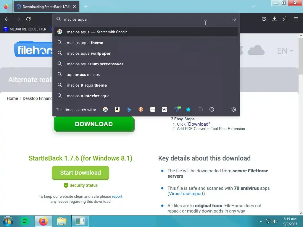This screenshot has width=303, height=227.
Task: Close the Downloading StartIsBack tab
Action: click(x=75, y=7)
